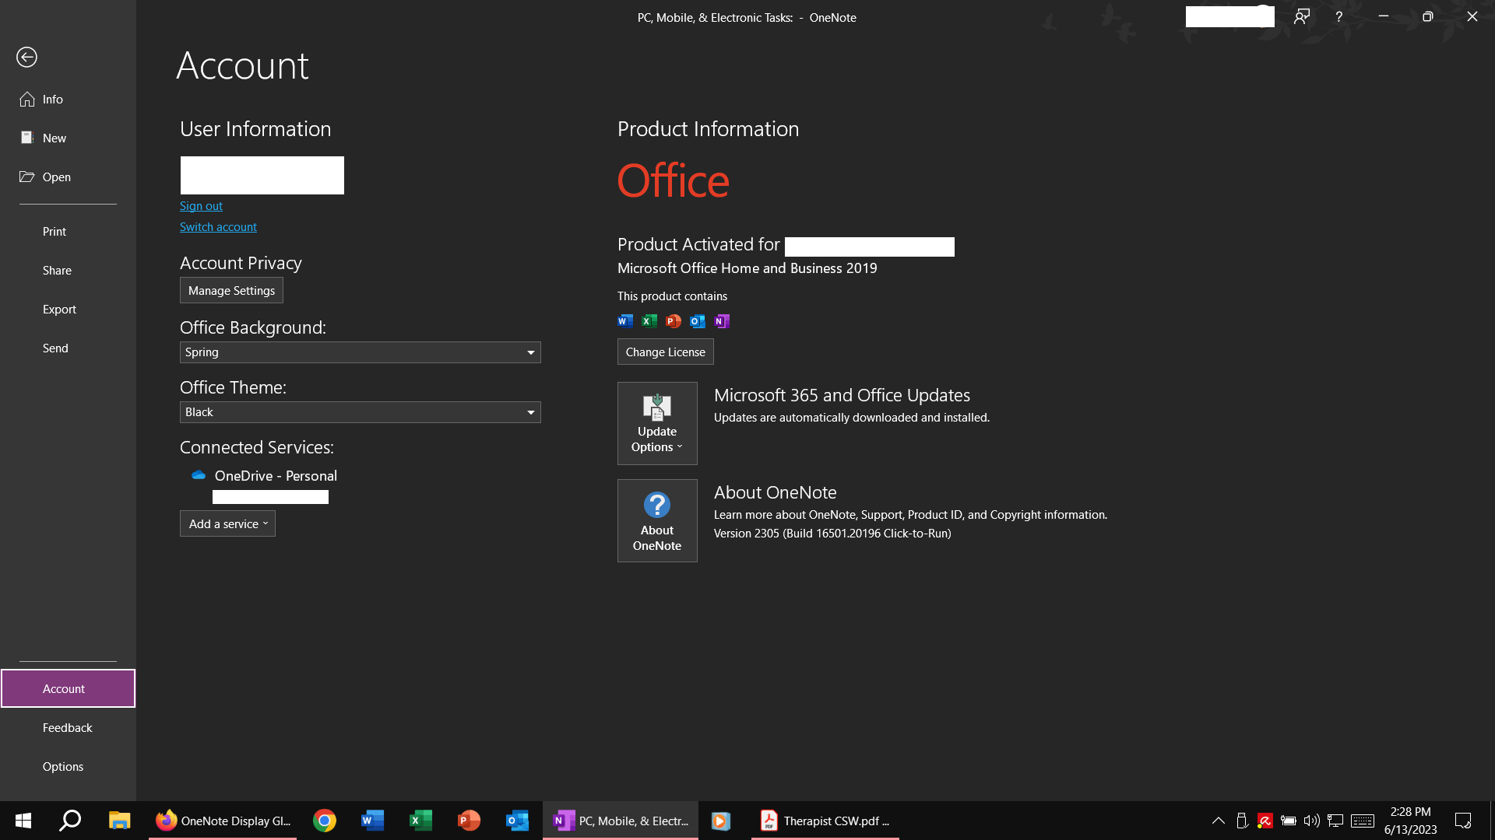Switch to Firefox OneNote Display window in taskbar
Screen dimensions: 1495x840
pos(223,821)
